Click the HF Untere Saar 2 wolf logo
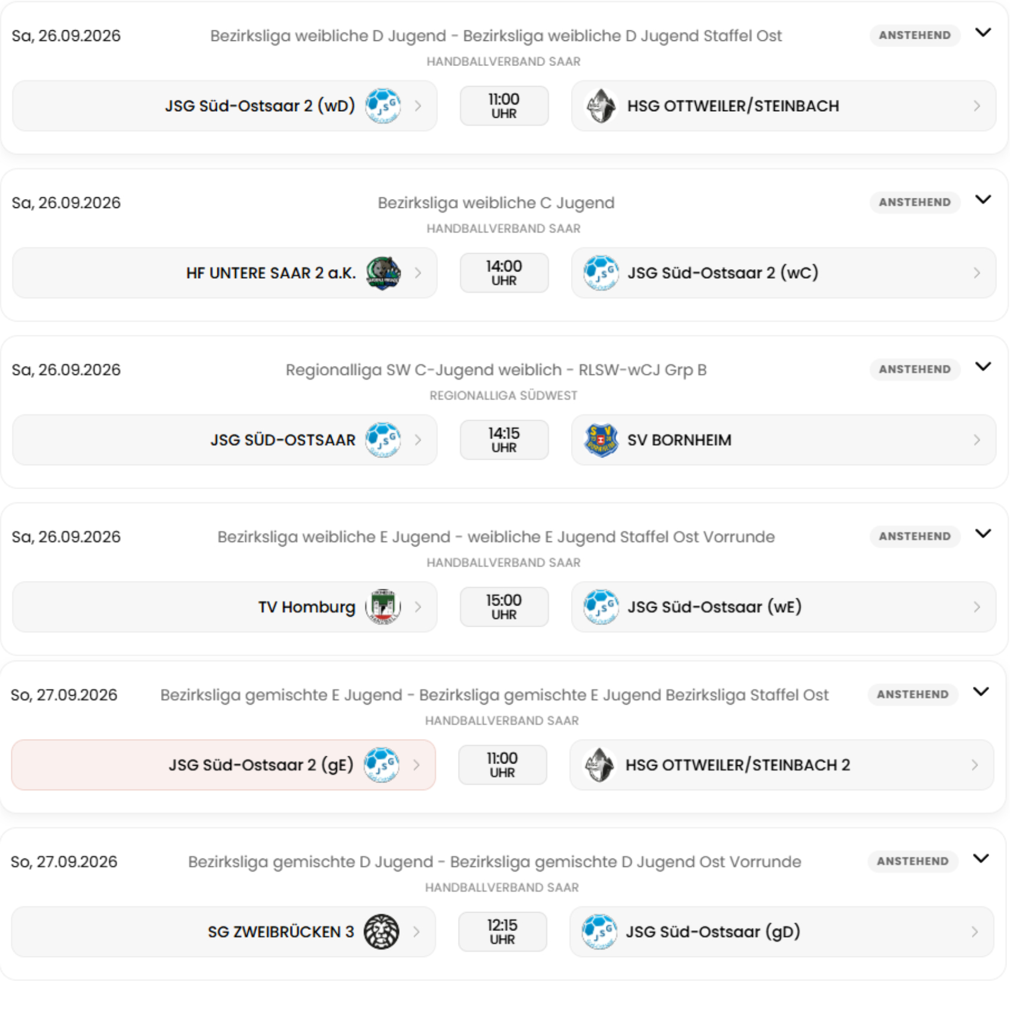This screenshot has height=1010, width=1010. [383, 273]
